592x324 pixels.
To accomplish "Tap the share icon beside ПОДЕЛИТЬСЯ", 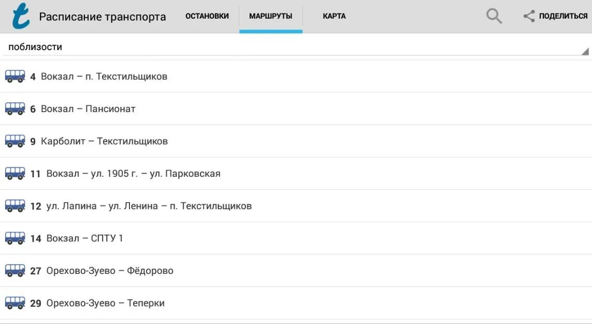I will point(529,16).
